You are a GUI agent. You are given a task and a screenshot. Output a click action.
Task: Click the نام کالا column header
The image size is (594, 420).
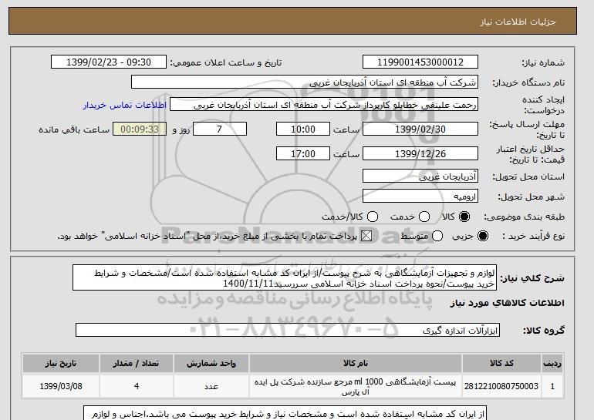click(356, 363)
